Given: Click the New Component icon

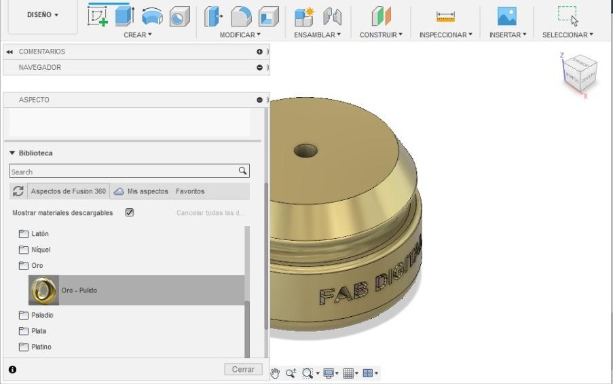Looking at the screenshot, I should pos(304,17).
